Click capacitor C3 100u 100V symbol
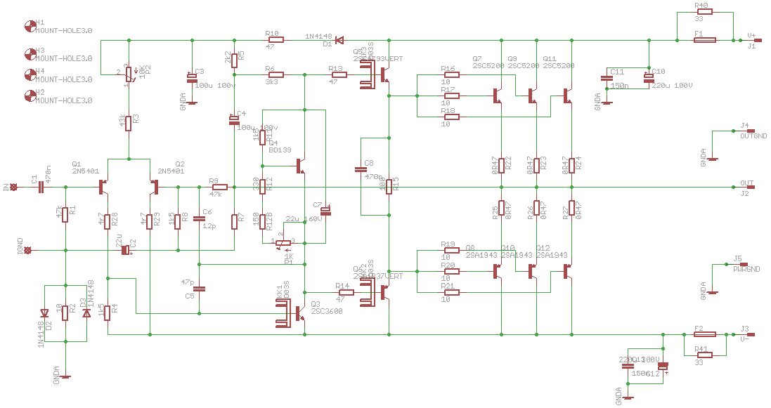Image resolution: width=771 pixels, height=408 pixels. 192,78
